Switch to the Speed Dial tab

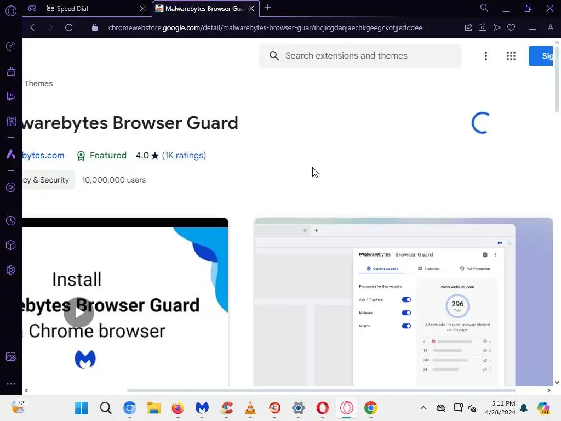coord(94,9)
